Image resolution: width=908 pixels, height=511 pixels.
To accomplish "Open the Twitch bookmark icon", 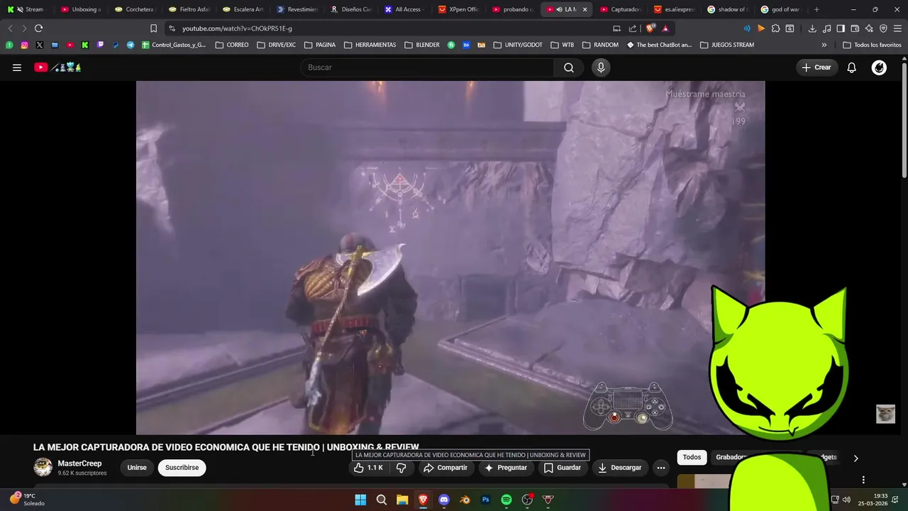I will pyautogui.click(x=100, y=45).
